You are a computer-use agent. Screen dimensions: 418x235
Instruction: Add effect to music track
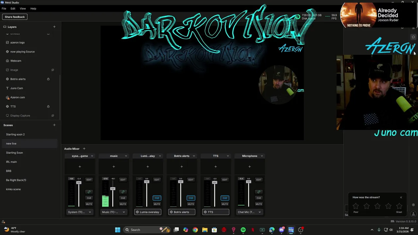(114, 167)
